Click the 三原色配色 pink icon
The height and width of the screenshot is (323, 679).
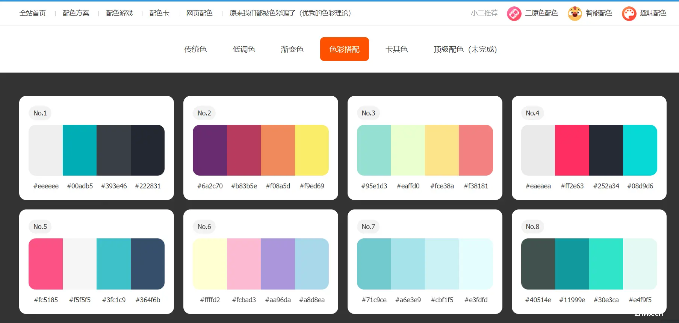(x=514, y=14)
